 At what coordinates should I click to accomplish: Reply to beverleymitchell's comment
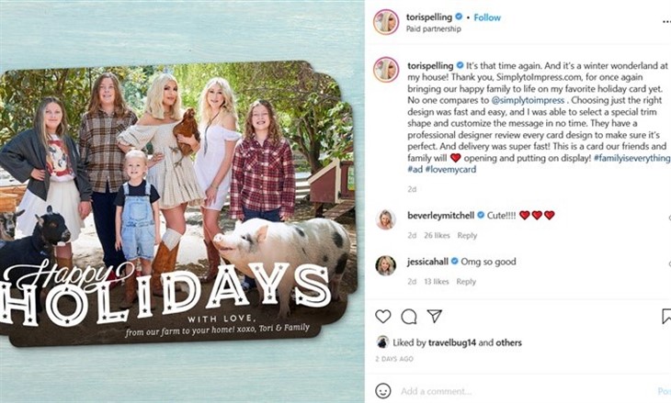(x=467, y=236)
